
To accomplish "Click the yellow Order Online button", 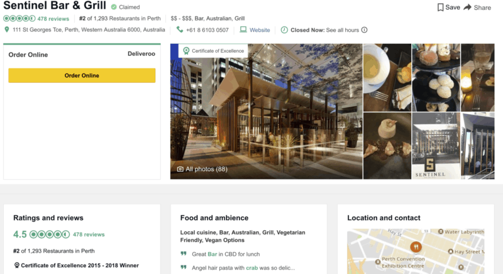I will pyautogui.click(x=82, y=75).
